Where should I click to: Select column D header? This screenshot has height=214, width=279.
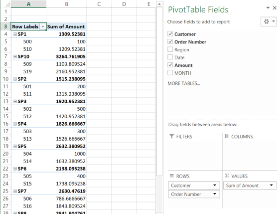click(124, 4)
